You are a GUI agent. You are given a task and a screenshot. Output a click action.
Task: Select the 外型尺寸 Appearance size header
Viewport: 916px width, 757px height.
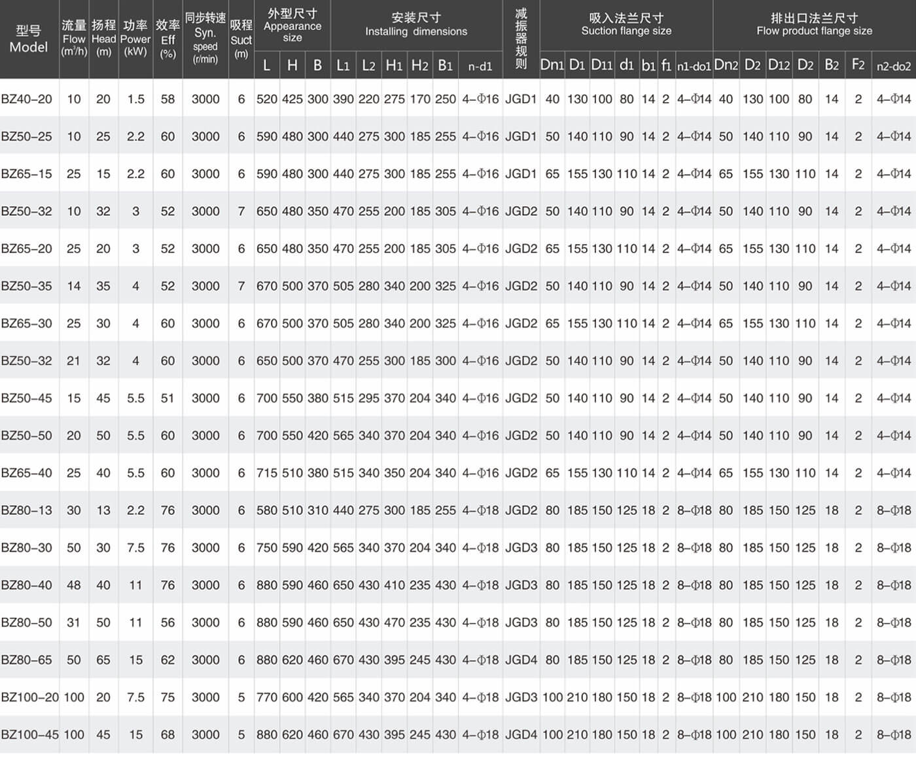point(292,25)
